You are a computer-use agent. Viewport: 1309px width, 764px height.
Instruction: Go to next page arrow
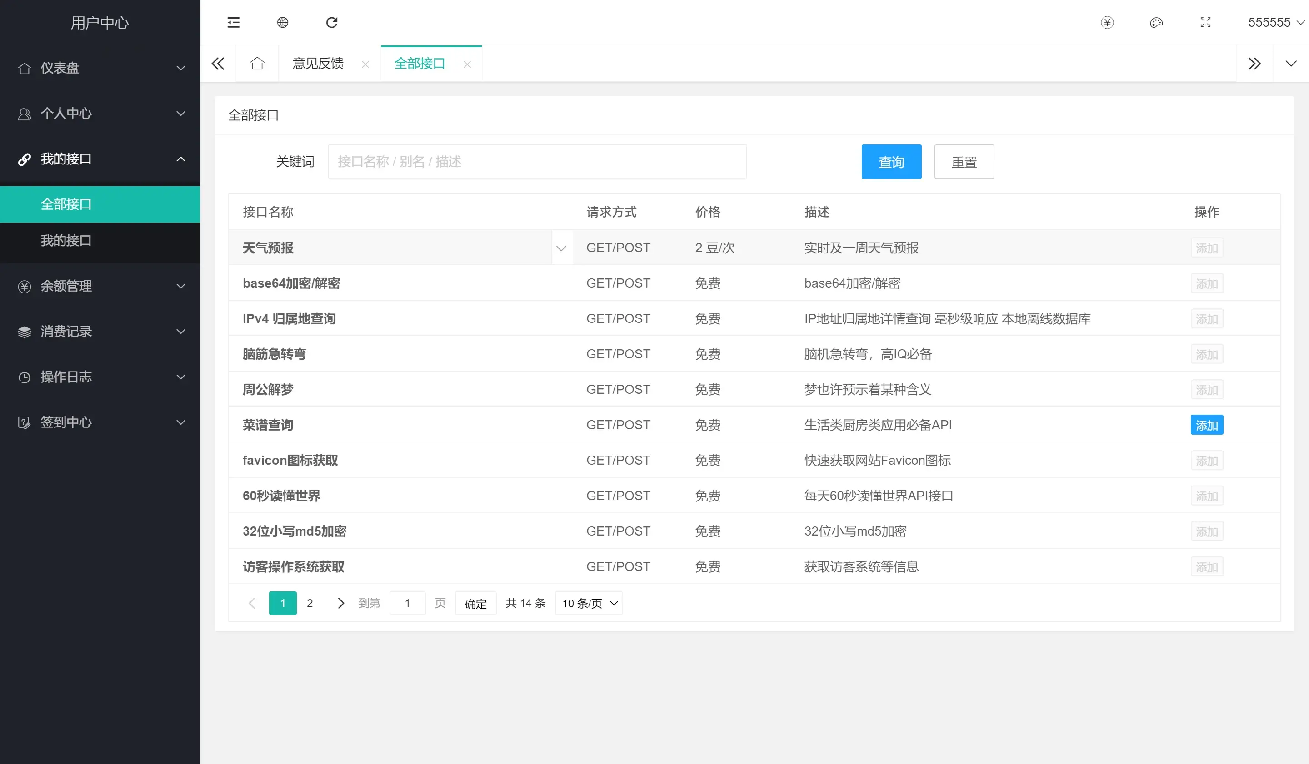point(341,603)
